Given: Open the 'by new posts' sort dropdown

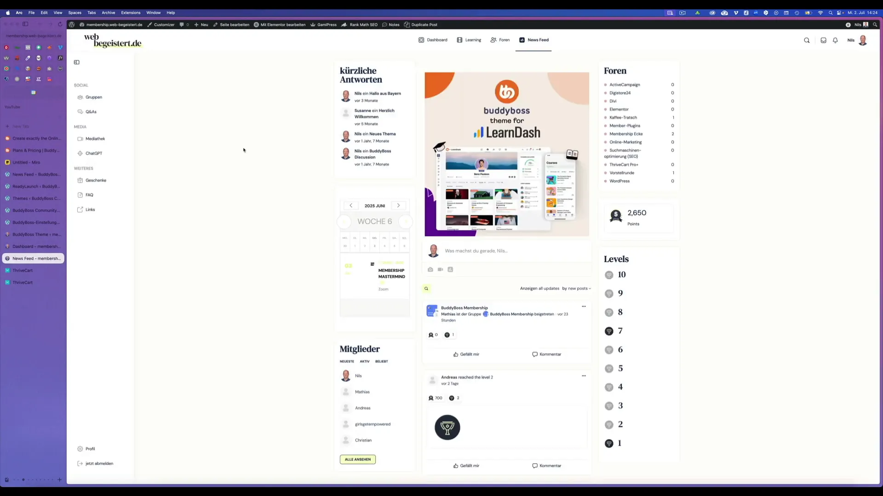Looking at the screenshot, I should click(576, 288).
